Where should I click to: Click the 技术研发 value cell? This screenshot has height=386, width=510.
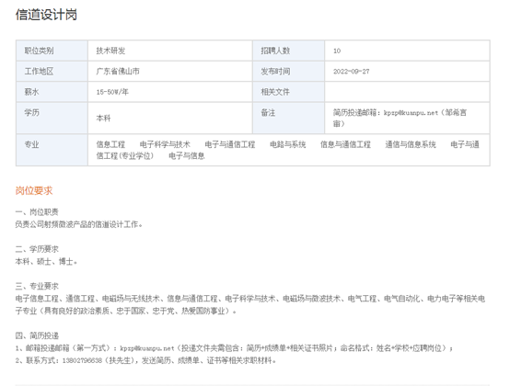pyautogui.click(x=170, y=51)
